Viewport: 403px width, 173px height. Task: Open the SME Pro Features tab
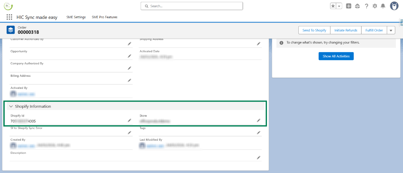(x=105, y=17)
